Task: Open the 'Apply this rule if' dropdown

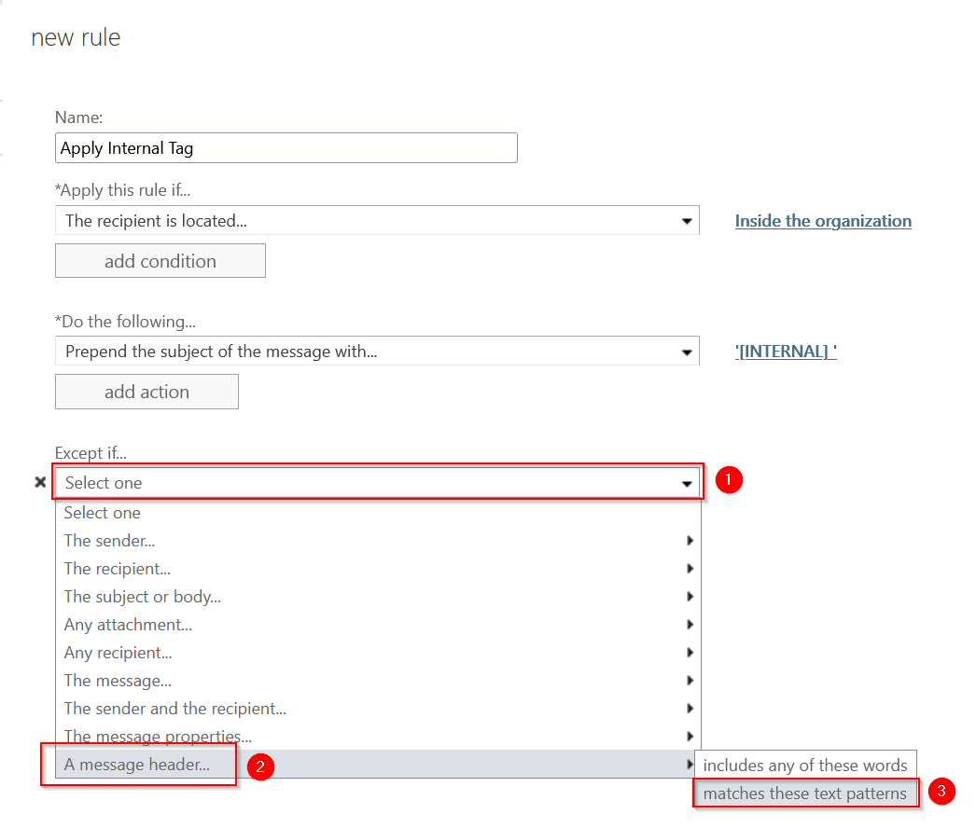Action: click(377, 221)
